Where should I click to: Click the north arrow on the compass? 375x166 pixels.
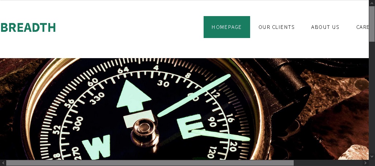coord(134,96)
